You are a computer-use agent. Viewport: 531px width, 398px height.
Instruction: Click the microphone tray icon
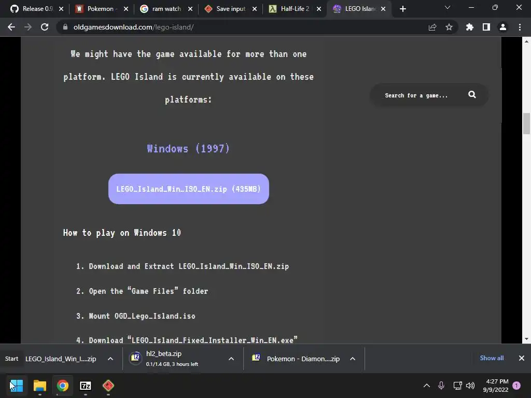(441, 386)
